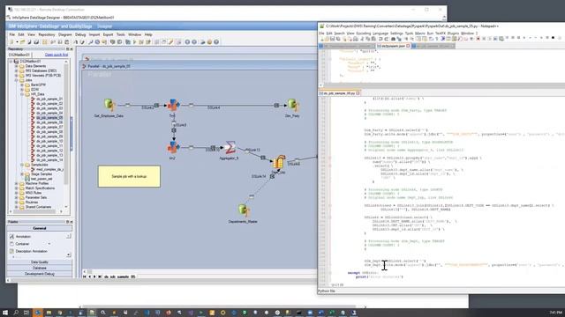Open Database palette group
The height and width of the screenshot is (317, 565).
(x=39, y=268)
